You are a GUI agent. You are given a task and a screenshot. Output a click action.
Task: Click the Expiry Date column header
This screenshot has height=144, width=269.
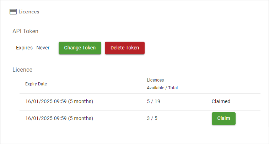point(36,84)
